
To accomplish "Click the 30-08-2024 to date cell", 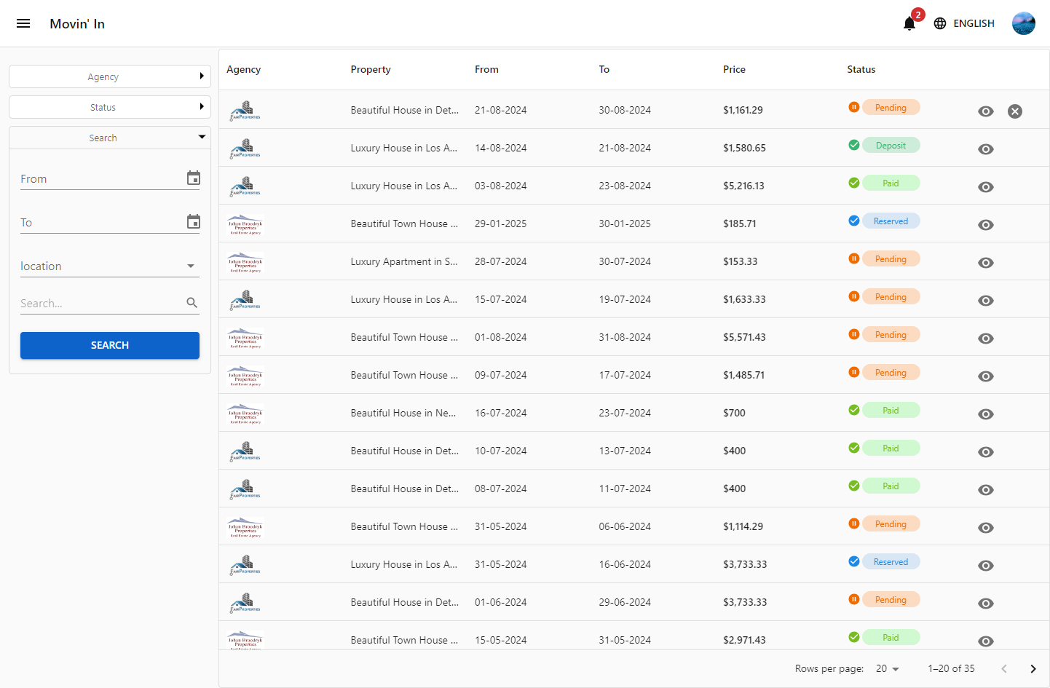I will [x=625, y=110].
